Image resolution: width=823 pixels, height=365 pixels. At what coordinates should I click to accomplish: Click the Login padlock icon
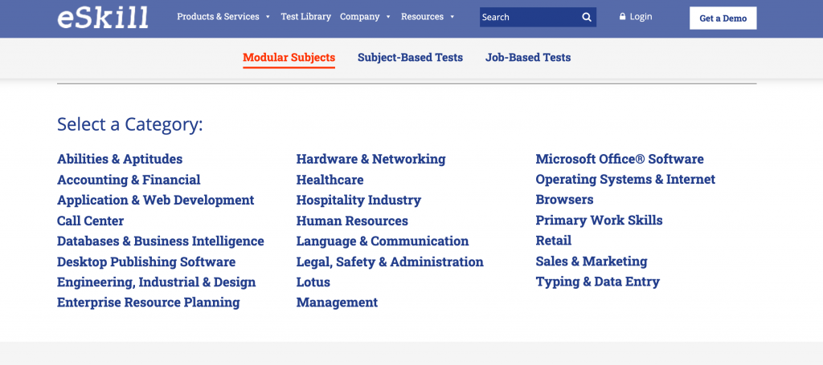(622, 17)
